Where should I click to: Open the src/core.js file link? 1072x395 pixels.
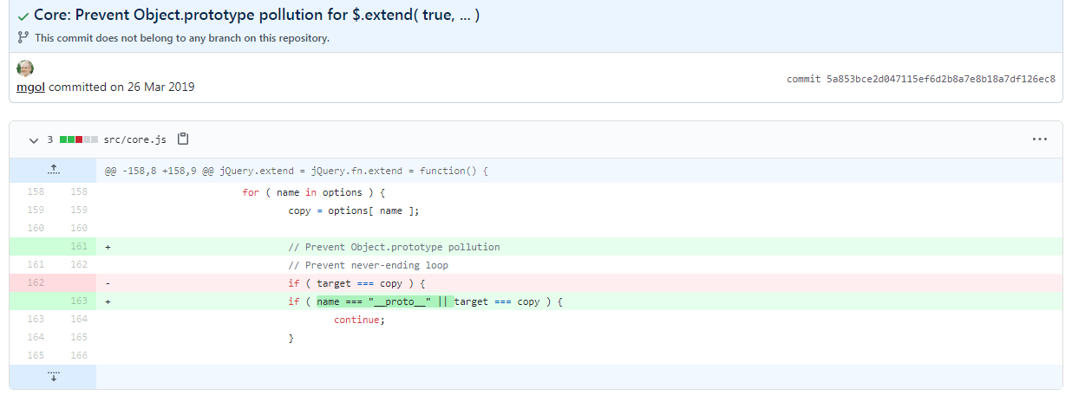point(135,139)
